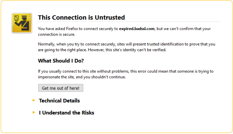Click the line starting 'Normally, when you try'
The width and height of the screenshot is (233, 134).
point(127,44)
